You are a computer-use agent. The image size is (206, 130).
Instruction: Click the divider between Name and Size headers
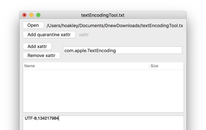(149, 66)
